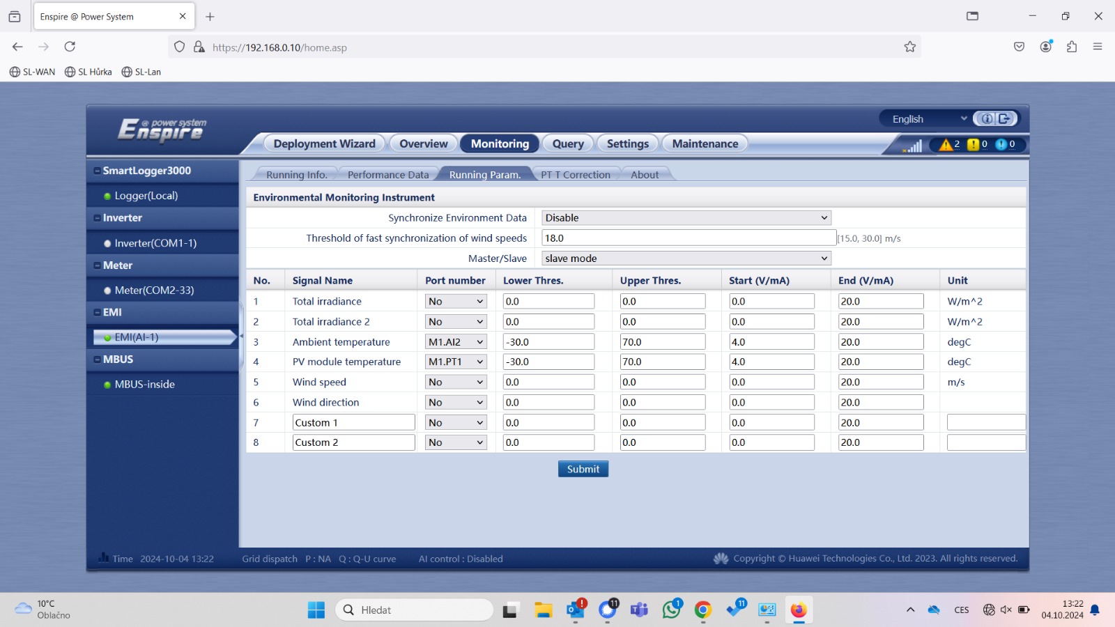Open minor alarms yellow icon

click(x=973, y=144)
